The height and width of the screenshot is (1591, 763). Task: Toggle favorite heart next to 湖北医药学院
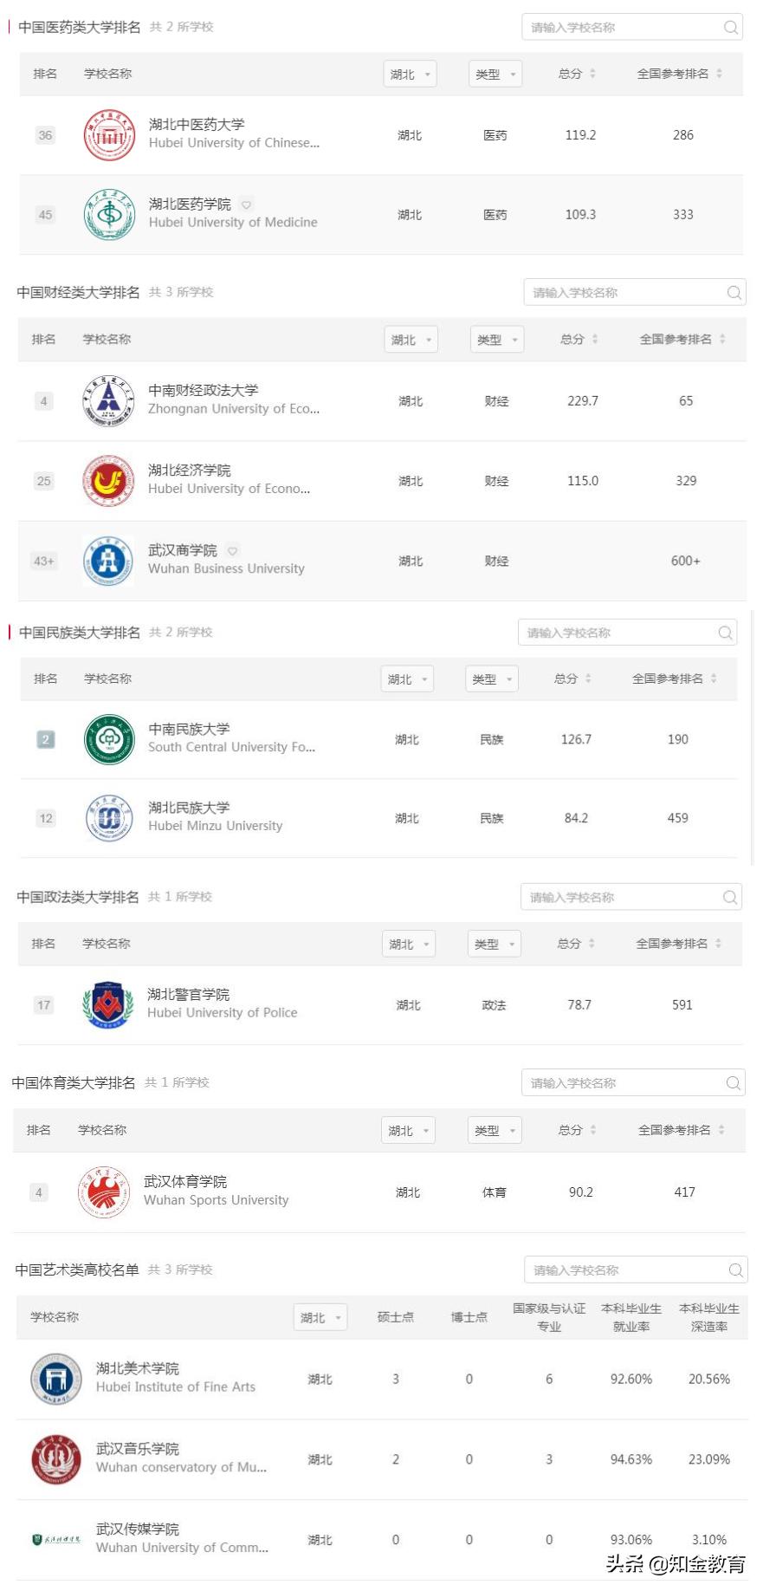point(246,205)
